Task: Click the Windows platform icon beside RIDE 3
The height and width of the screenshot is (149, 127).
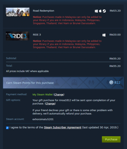Action: (104, 35)
